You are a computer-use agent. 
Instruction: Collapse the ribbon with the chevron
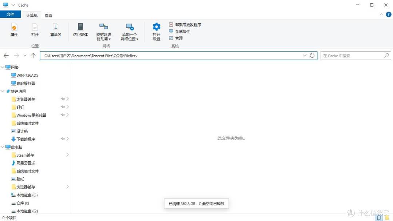coord(381,15)
